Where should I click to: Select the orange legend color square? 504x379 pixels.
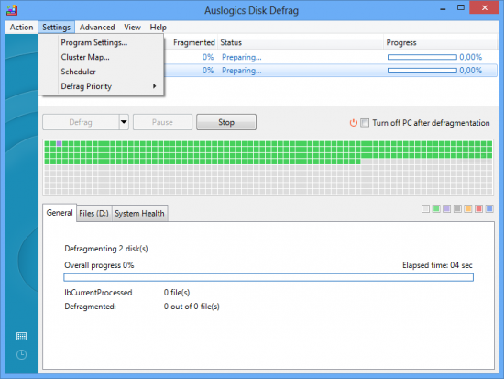tap(468, 209)
